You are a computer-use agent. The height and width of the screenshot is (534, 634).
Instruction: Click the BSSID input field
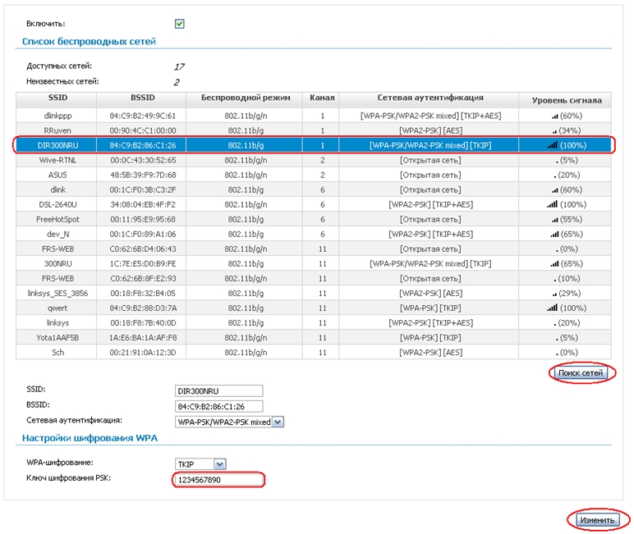click(218, 406)
